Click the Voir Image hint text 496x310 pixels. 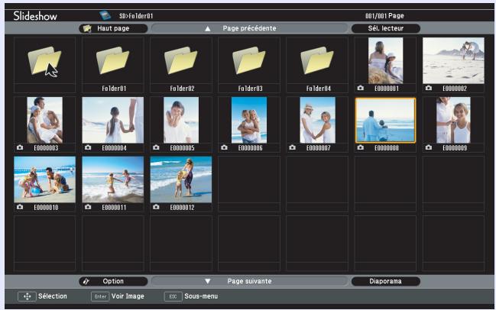coord(128,296)
